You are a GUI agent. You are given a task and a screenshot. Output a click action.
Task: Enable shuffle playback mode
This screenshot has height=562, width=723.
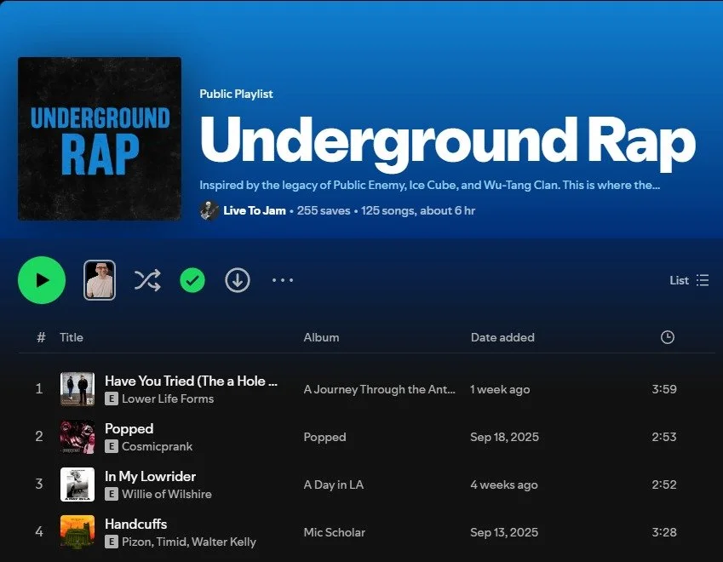[147, 279]
